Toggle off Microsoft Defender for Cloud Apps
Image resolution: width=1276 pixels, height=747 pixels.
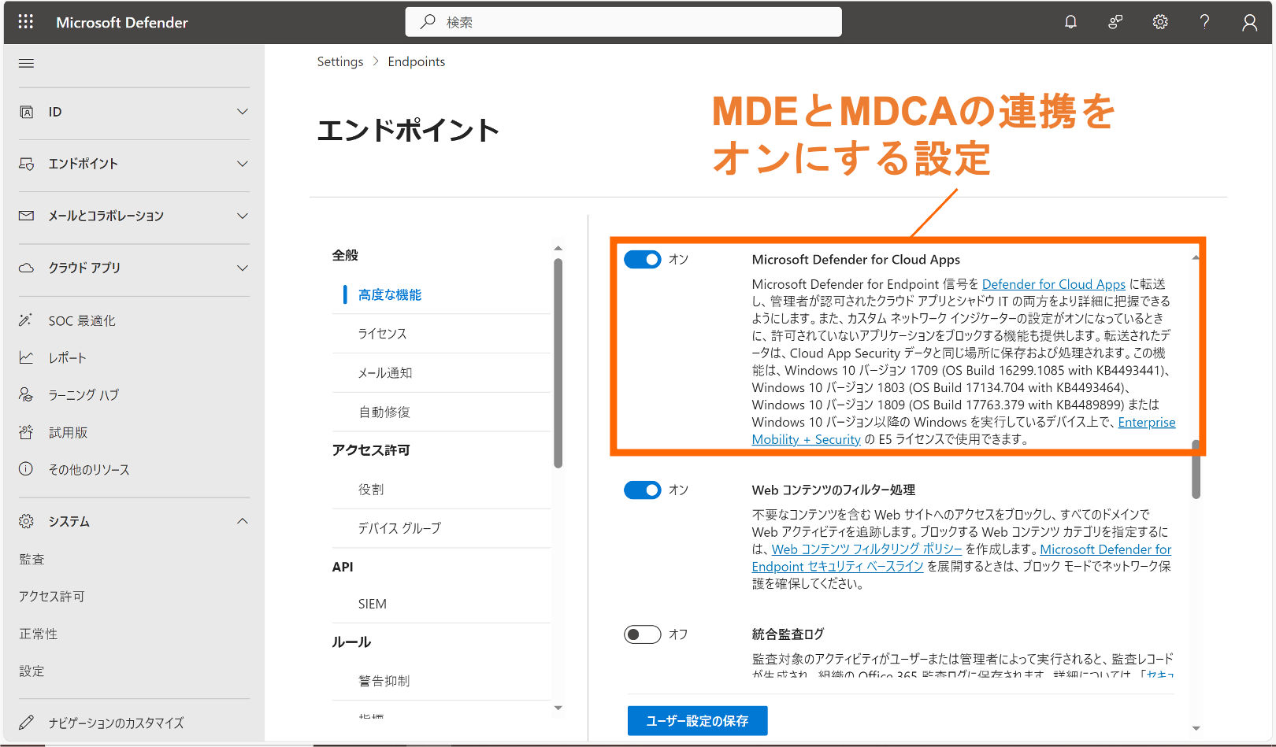click(642, 260)
